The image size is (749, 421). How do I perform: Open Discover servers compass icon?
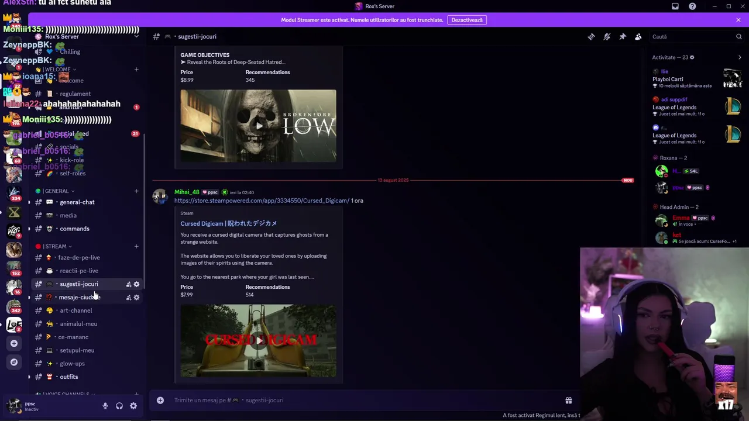click(x=14, y=362)
